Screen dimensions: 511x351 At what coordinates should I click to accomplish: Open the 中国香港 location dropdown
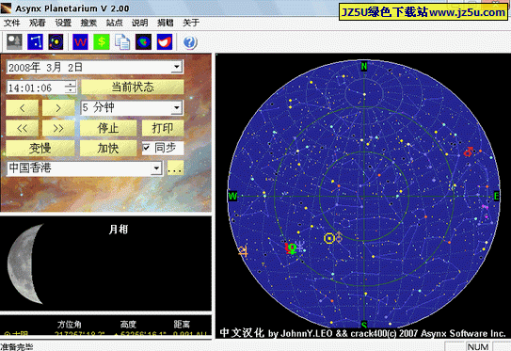pyautogui.click(x=156, y=168)
